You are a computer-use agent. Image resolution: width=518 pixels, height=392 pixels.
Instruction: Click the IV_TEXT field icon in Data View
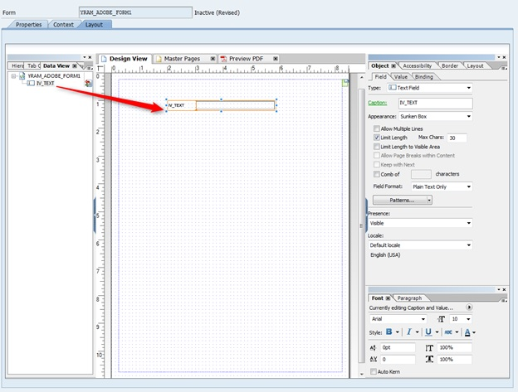click(x=31, y=84)
